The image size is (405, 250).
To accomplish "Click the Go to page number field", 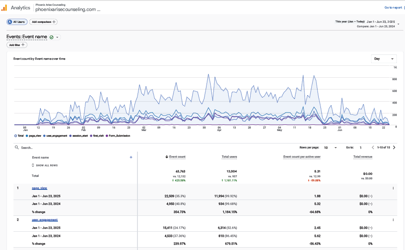I will click(361, 148).
